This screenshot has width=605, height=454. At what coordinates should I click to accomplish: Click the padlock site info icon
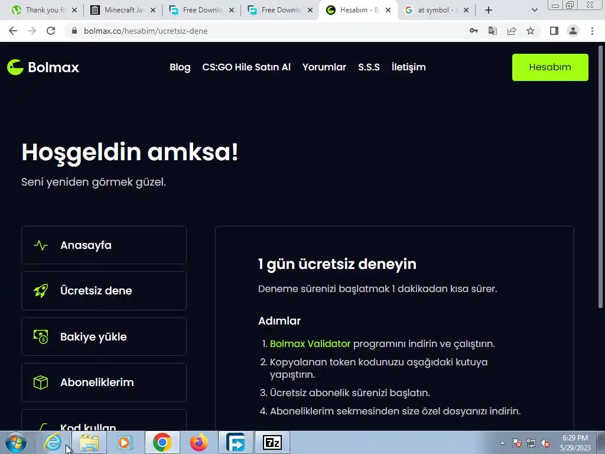[x=74, y=31]
